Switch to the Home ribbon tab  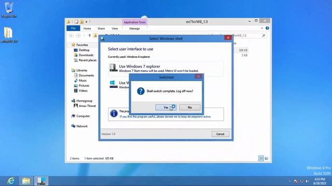tap(87, 28)
